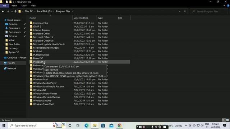Select Windows Photo Viewer folder name
Screen dimensions: 230x129
45,94
